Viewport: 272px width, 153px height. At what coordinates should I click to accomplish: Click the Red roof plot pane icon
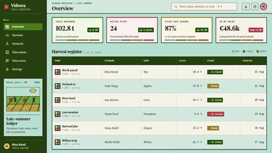57,128
